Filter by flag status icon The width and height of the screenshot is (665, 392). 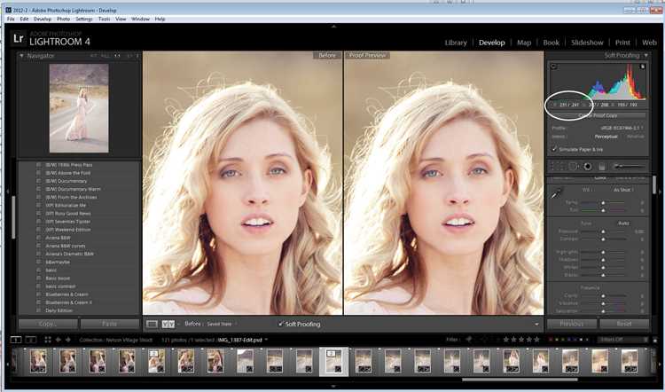pyautogui.click(x=469, y=340)
